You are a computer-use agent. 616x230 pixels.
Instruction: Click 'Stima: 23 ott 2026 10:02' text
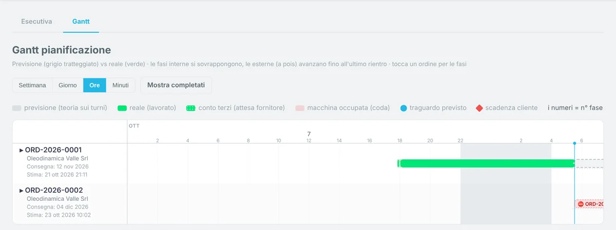[x=59, y=215]
